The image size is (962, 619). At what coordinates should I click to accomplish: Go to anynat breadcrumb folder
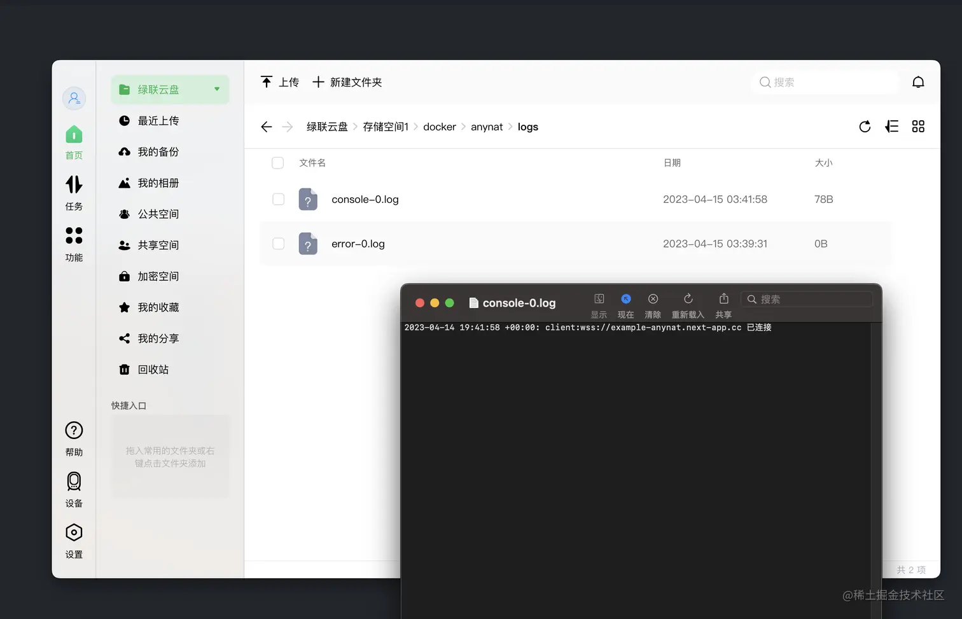tap(487, 127)
